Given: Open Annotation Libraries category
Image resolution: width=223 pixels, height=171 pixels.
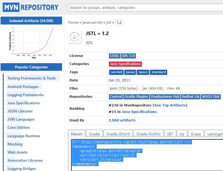Looking at the screenshot, I should coord(25,160).
